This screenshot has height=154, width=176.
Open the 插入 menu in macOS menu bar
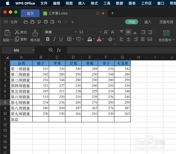click(x=82, y=3)
